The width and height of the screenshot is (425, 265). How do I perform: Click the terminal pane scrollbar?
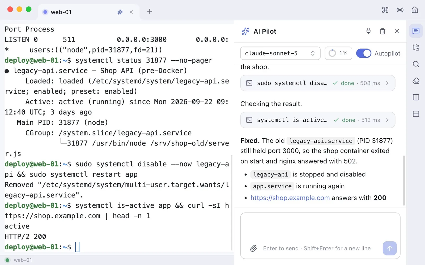(x=232, y=203)
